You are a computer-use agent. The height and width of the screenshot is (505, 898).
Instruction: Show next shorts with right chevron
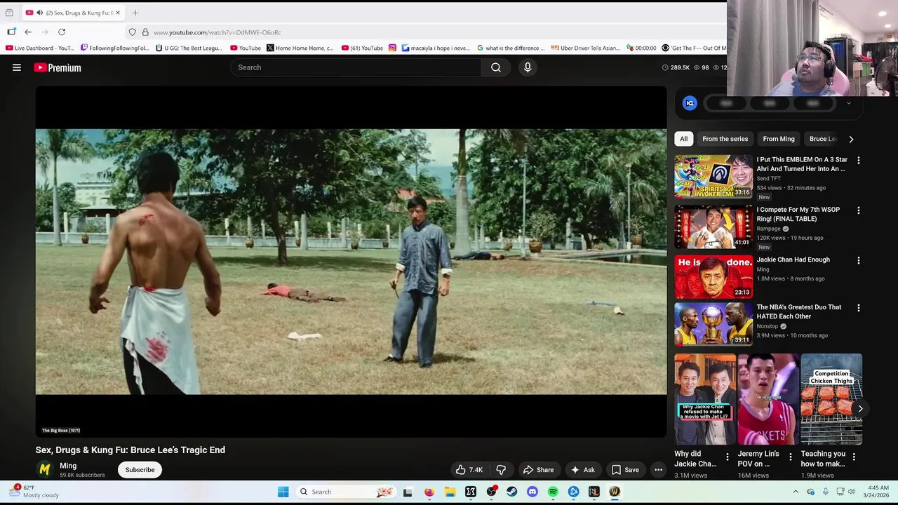(x=860, y=409)
